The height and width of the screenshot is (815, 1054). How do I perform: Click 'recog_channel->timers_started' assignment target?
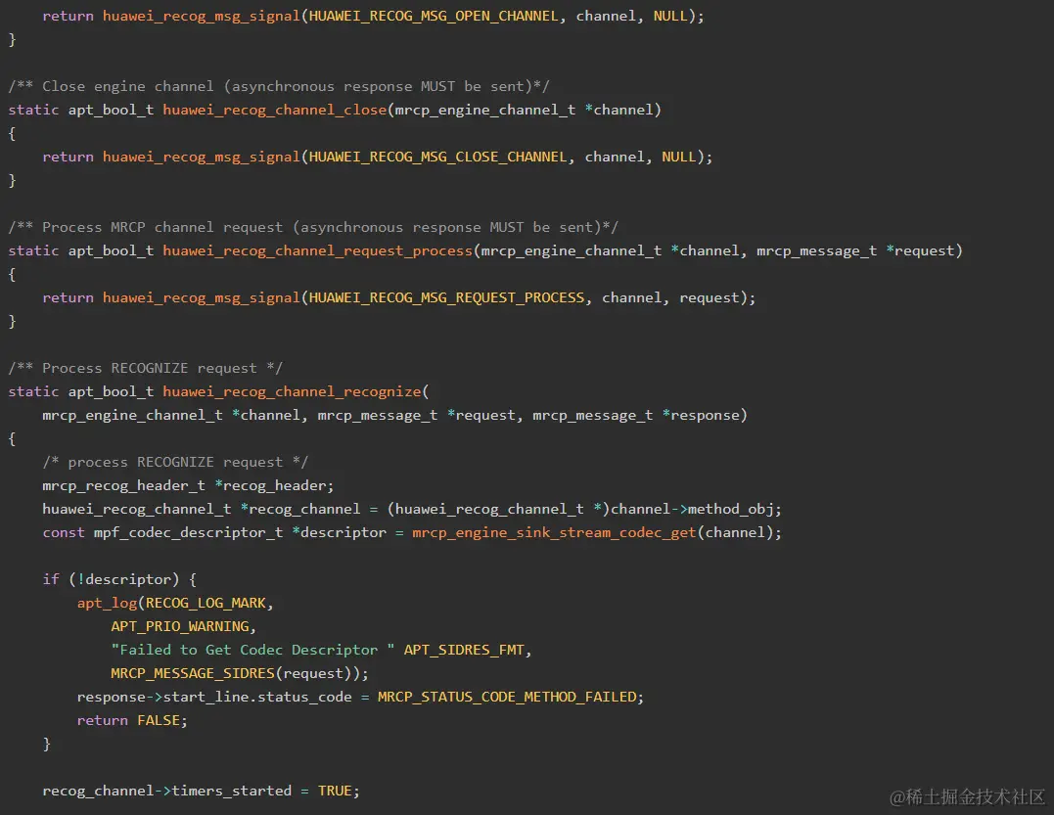click(x=166, y=791)
